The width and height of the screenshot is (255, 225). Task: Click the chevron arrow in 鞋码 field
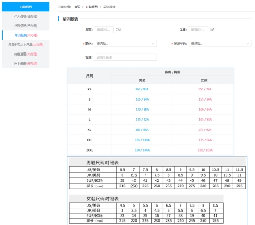pyautogui.click(x=153, y=44)
